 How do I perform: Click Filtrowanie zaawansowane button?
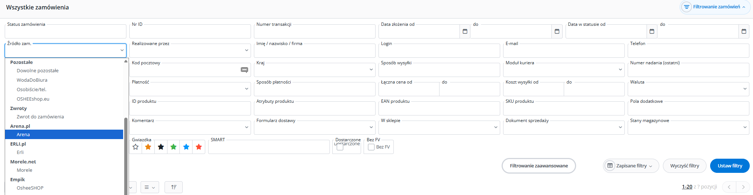pyautogui.click(x=539, y=166)
